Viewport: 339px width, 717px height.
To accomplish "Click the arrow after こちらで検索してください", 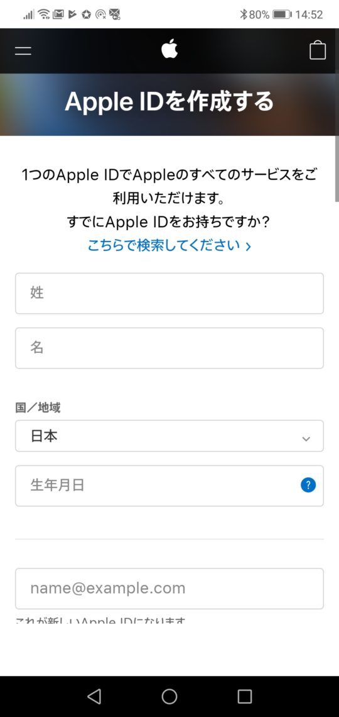I will (248, 247).
